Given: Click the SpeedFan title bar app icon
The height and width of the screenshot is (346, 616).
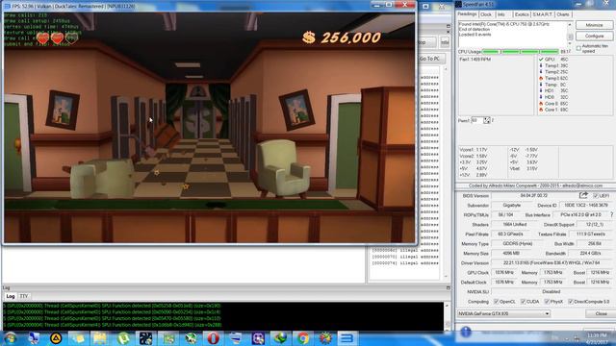Looking at the screenshot, I should click(x=458, y=4).
